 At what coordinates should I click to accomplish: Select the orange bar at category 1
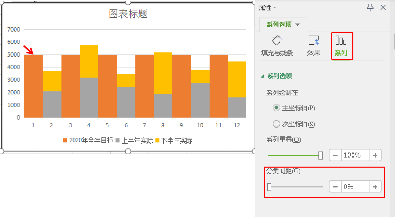(34, 86)
